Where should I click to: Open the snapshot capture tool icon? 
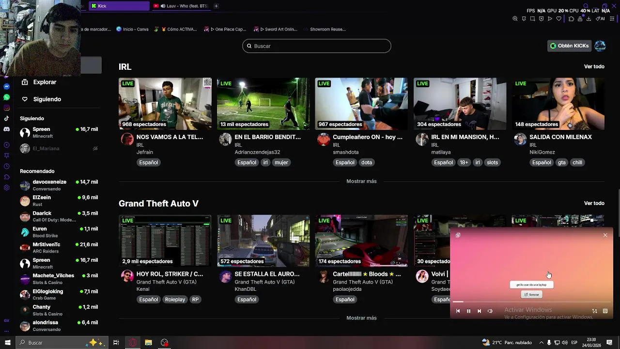(x=532, y=19)
